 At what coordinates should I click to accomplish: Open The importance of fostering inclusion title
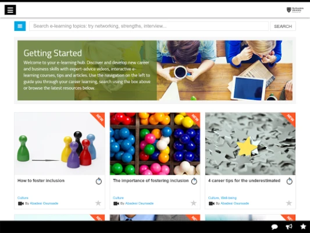[151, 181]
